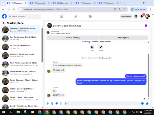Show hidden system tray icons
This screenshot has width=154, height=115.
click(130, 112)
